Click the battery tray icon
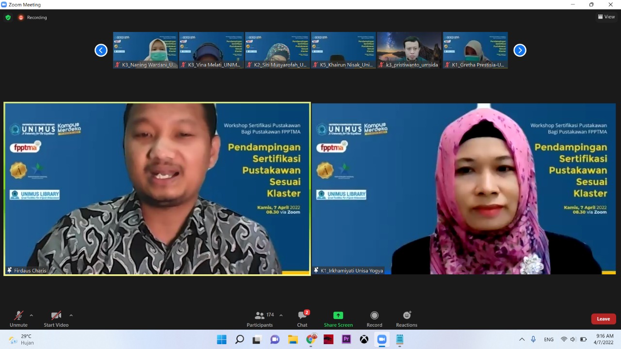Image resolution: width=621 pixels, height=349 pixels. 584,339
